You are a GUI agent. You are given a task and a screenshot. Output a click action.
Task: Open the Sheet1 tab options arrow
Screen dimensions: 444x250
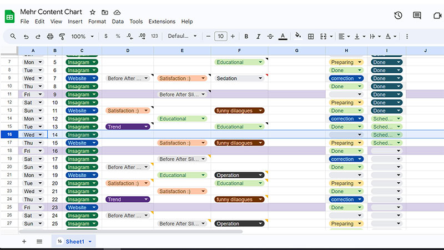click(x=90, y=242)
